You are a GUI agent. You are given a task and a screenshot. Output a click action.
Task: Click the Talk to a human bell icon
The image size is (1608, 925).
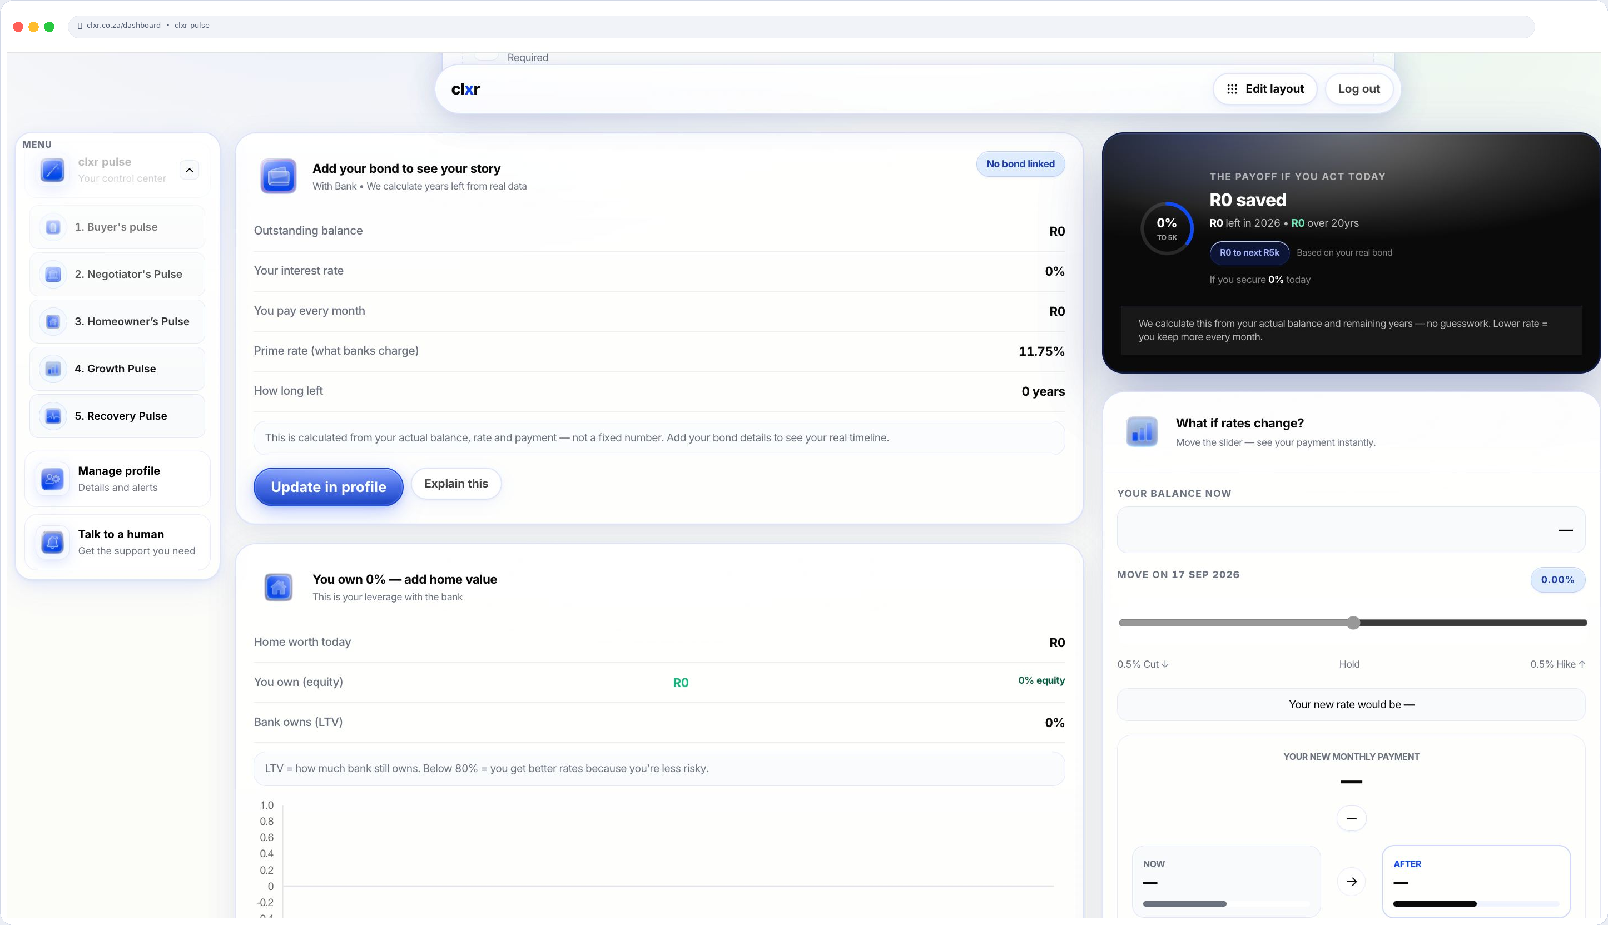(x=52, y=543)
